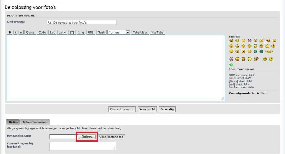Open the Normaal font size dropdown
The image size is (285, 154).
tap(119, 32)
